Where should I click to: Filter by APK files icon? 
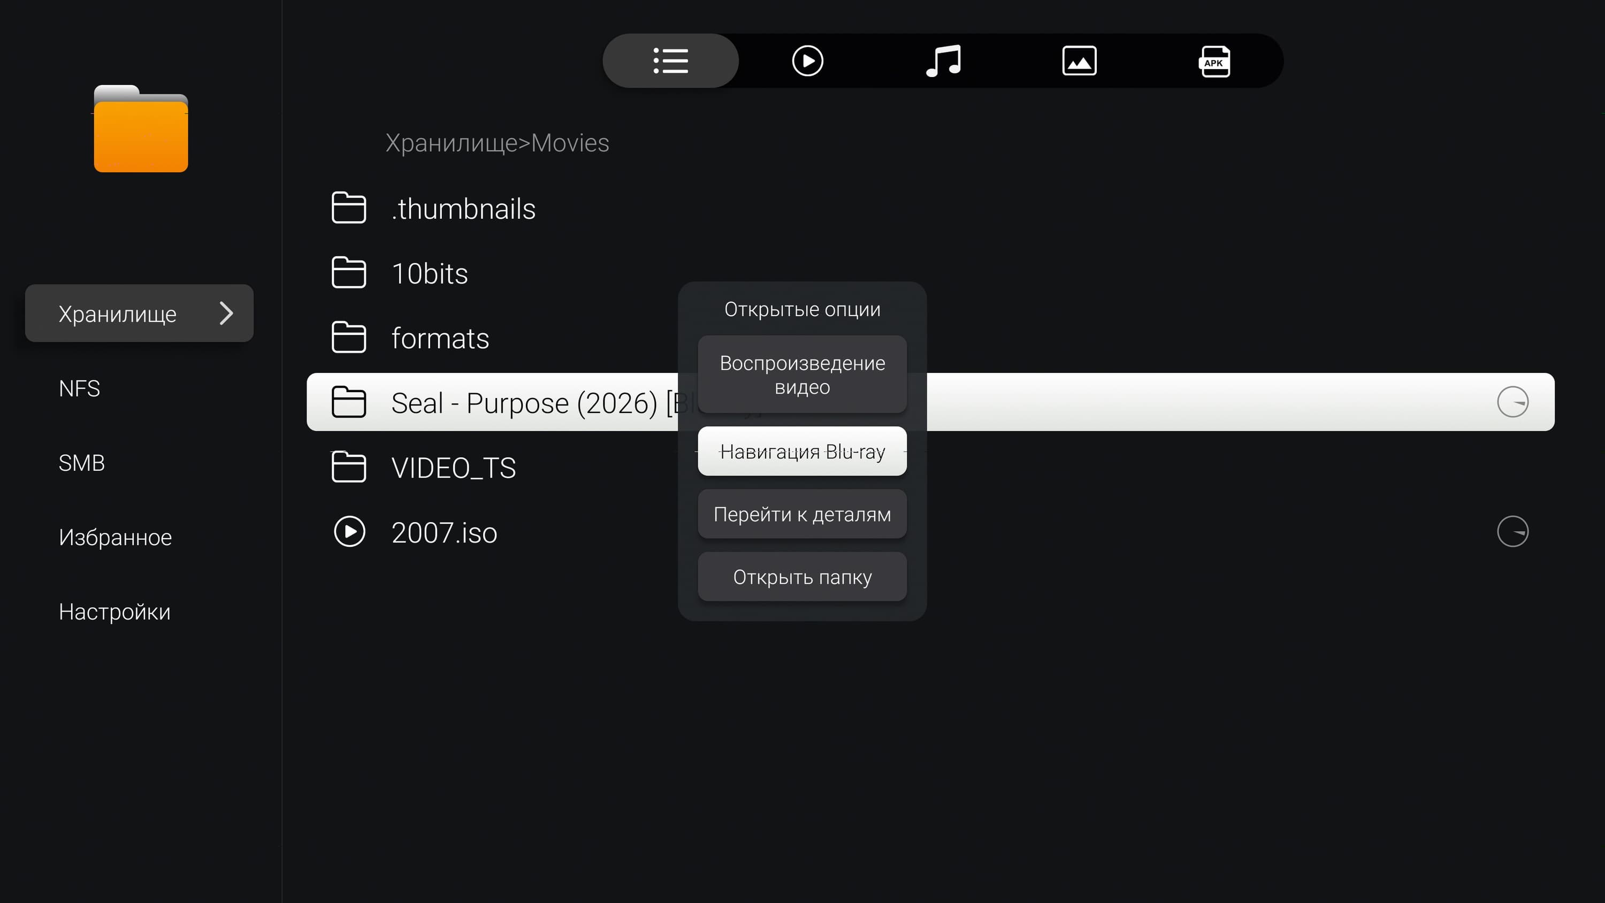pyautogui.click(x=1214, y=61)
